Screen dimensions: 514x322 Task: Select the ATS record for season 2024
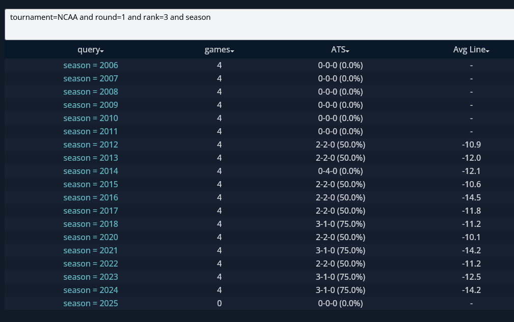pos(340,290)
